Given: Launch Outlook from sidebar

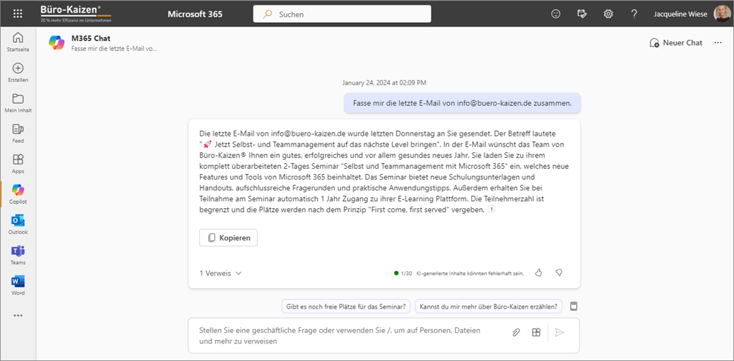Looking at the screenshot, I should tap(18, 225).
